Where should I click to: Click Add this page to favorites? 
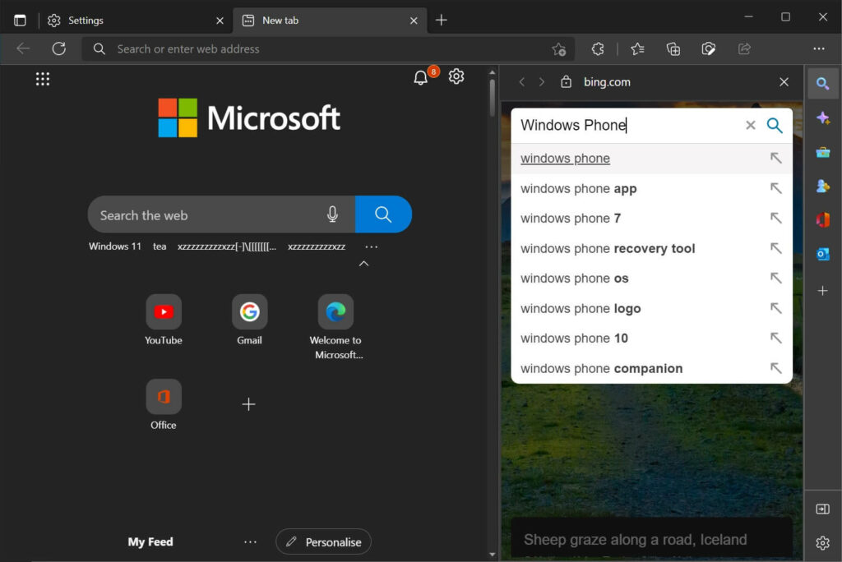click(x=559, y=49)
